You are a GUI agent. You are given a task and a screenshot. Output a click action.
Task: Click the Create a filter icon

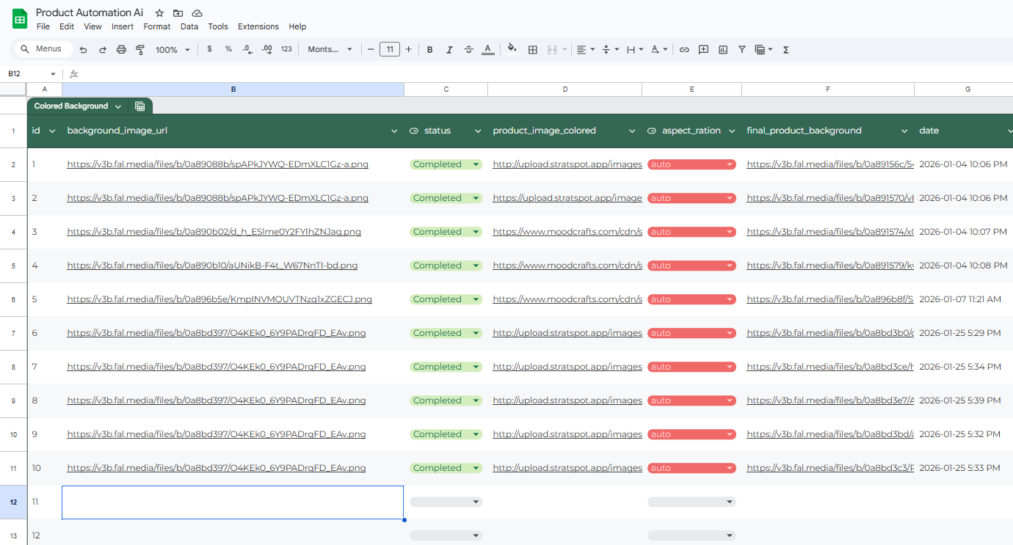tap(742, 50)
